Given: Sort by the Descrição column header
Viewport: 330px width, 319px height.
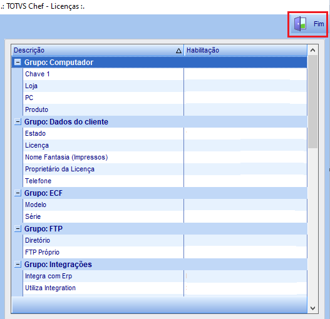Looking at the screenshot, I should pyautogui.click(x=98, y=50).
